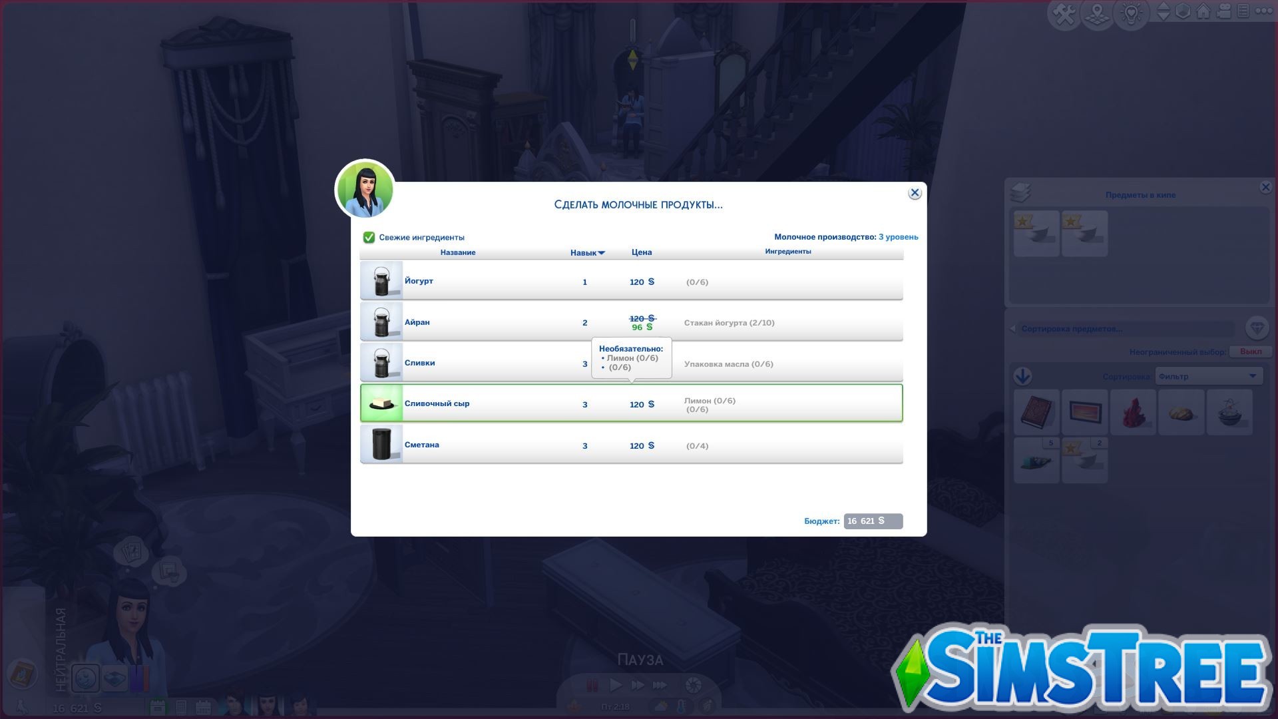The width and height of the screenshot is (1278, 719).
Task: Click the diamond icon beside sort field
Action: (1257, 328)
